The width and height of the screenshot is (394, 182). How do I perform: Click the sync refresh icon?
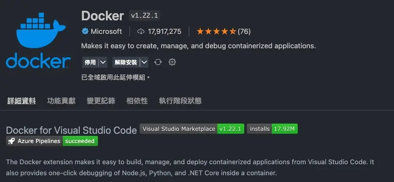point(158,62)
